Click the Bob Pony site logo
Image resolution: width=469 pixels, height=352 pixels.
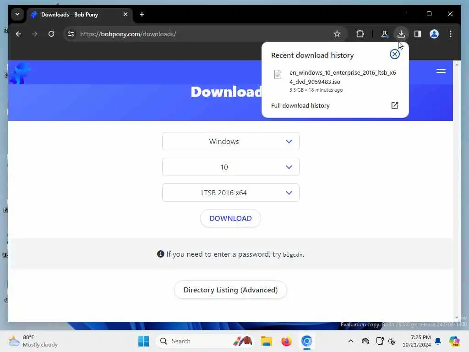(x=20, y=73)
